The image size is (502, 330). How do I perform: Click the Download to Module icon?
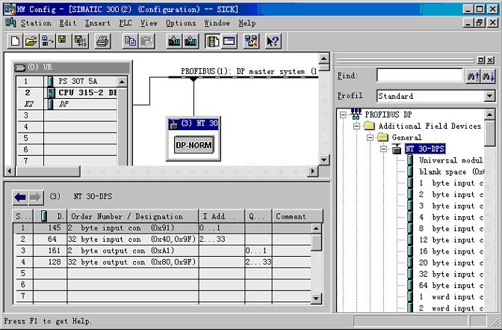pos(174,41)
